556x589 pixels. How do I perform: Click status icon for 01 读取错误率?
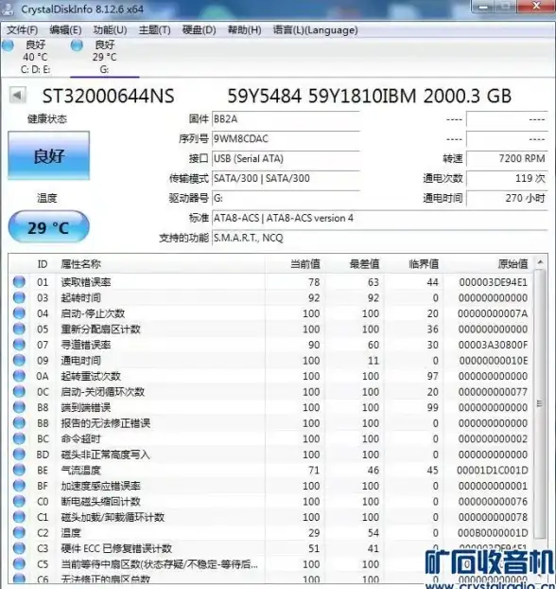19,282
